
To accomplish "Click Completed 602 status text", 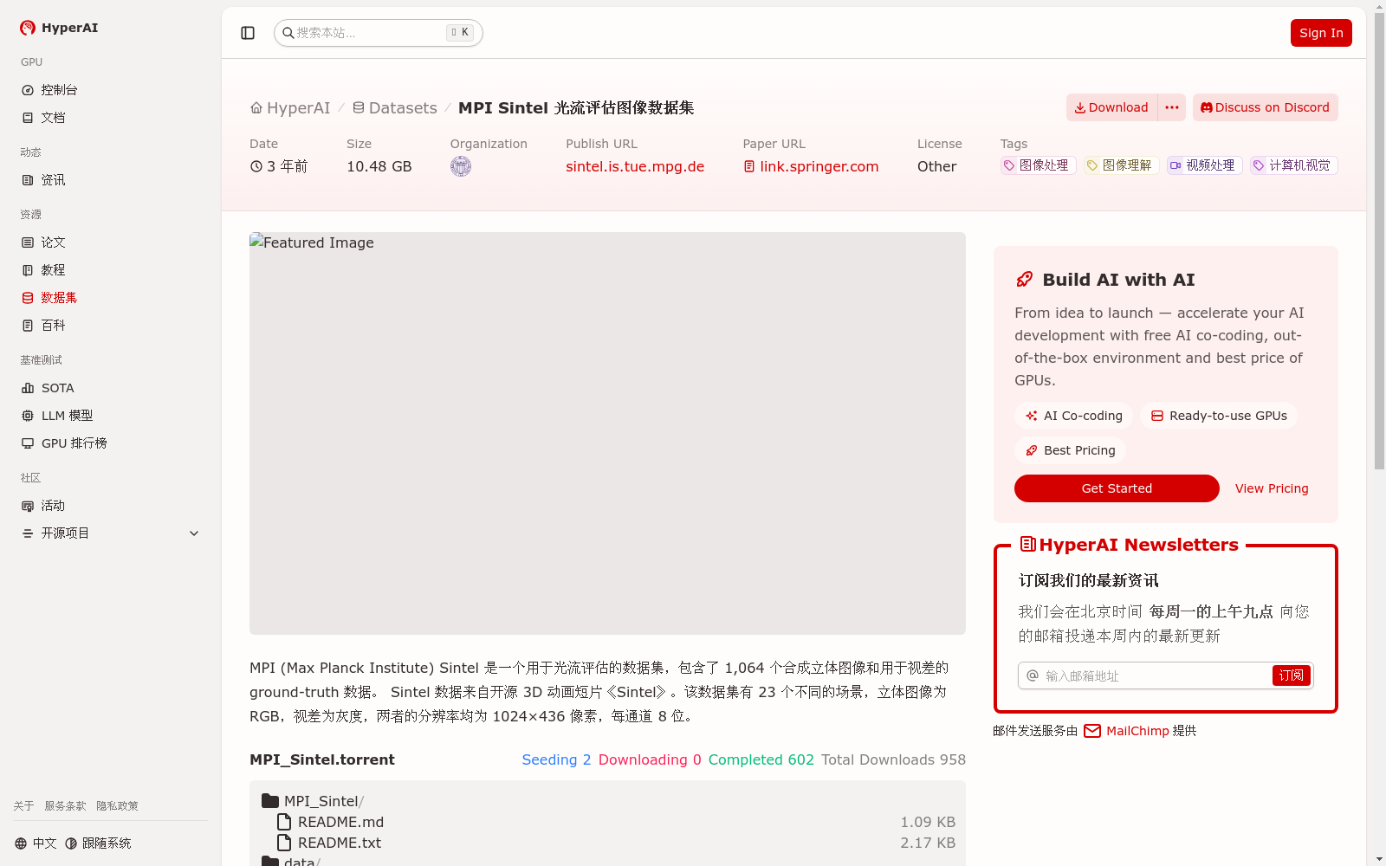I will 761,759.
